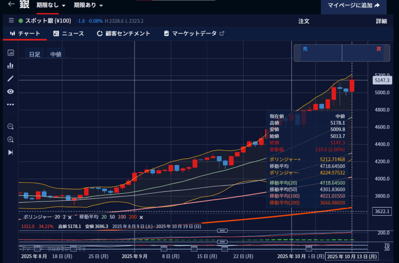Open the indicators bar chart tool
Viewport: 399px width, 263px height.
[11, 65]
